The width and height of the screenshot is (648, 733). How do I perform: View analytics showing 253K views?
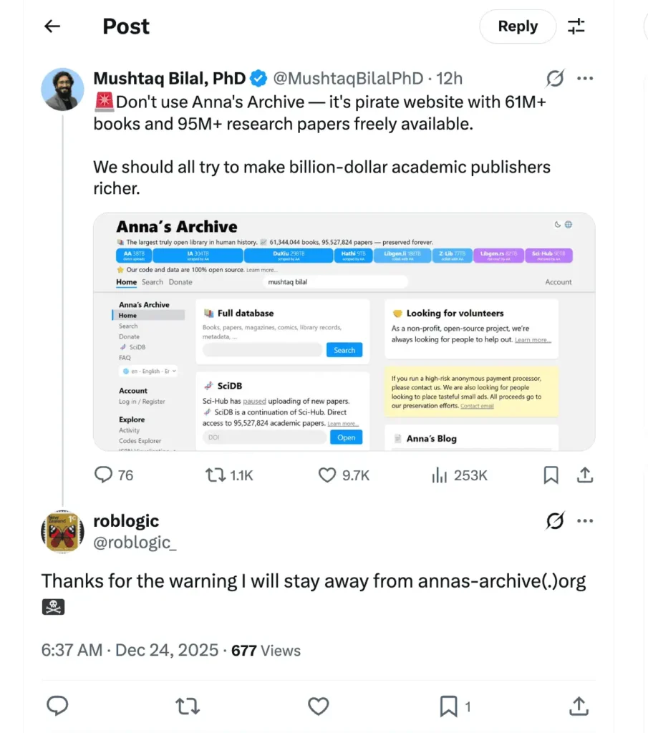tap(459, 475)
